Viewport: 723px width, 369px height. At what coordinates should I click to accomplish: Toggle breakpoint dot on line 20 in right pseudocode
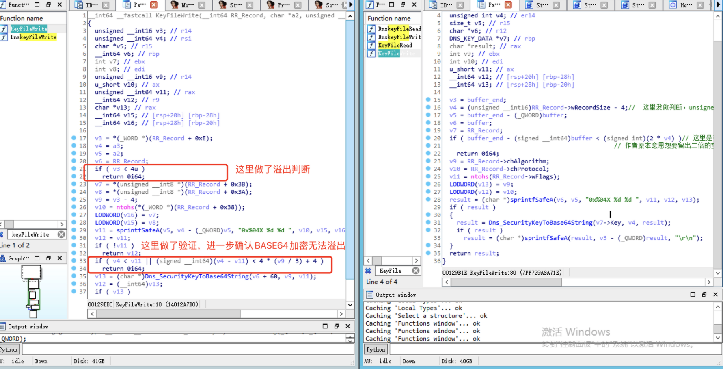pyautogui.click(x=428, y=138)
